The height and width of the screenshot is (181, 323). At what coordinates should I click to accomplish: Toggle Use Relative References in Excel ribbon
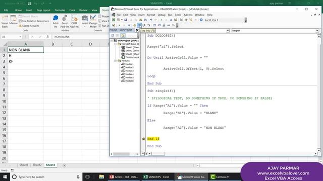click(34, 21)
